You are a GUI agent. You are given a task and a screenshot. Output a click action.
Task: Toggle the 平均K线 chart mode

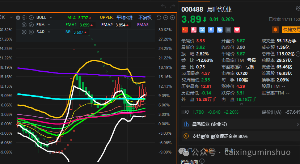(124, 18)
